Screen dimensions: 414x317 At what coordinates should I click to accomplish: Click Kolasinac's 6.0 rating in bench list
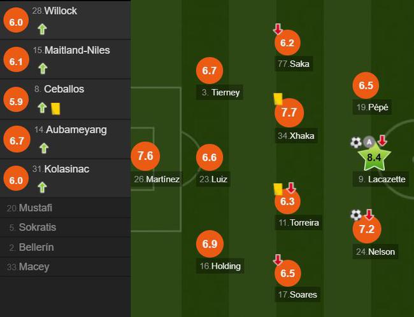click(x=16, y=180)
